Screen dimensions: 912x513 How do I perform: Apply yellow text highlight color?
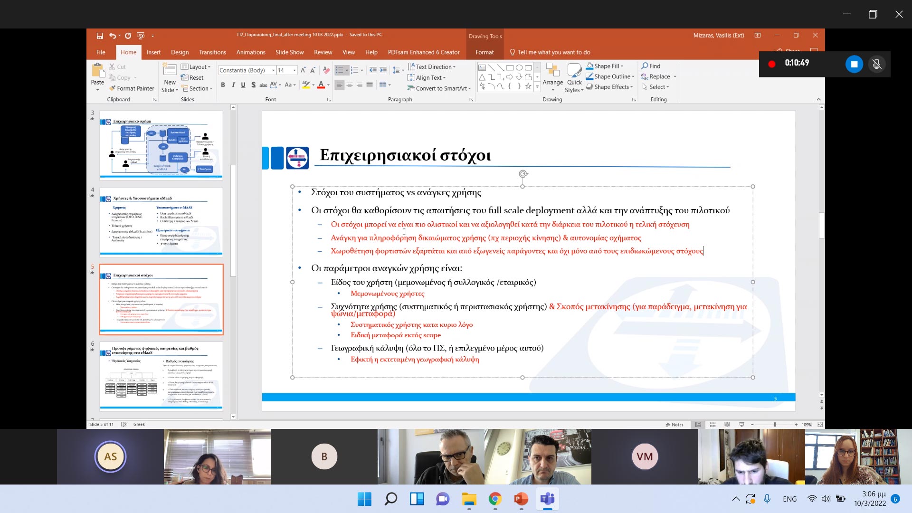pyautogui.click(x=306, y=85)
